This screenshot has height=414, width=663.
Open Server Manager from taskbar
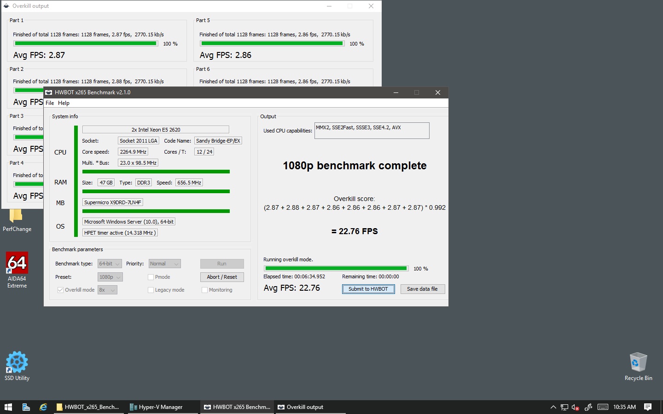[x=26, y=407]
